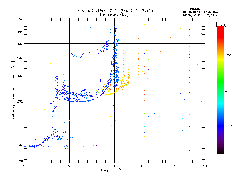Viewport: 241px width, 181px height.
Task: Click the y-axis tick label '200'
Action: click(x=20, y=101)
